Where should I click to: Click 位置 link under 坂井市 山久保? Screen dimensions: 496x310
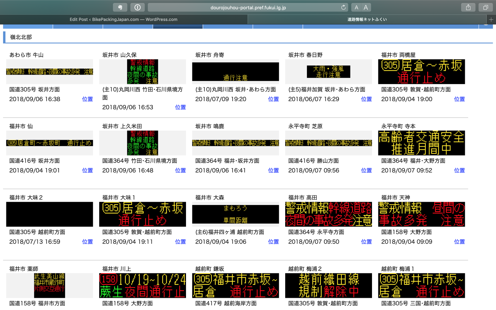pyautogui.click(x=180, y=107)
